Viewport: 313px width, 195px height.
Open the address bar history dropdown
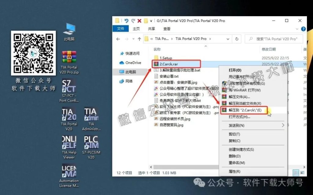click(229, 39)
